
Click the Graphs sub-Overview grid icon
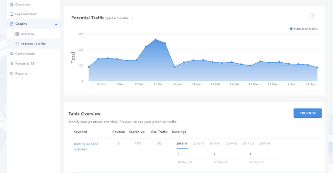click(x=17, y=34)
